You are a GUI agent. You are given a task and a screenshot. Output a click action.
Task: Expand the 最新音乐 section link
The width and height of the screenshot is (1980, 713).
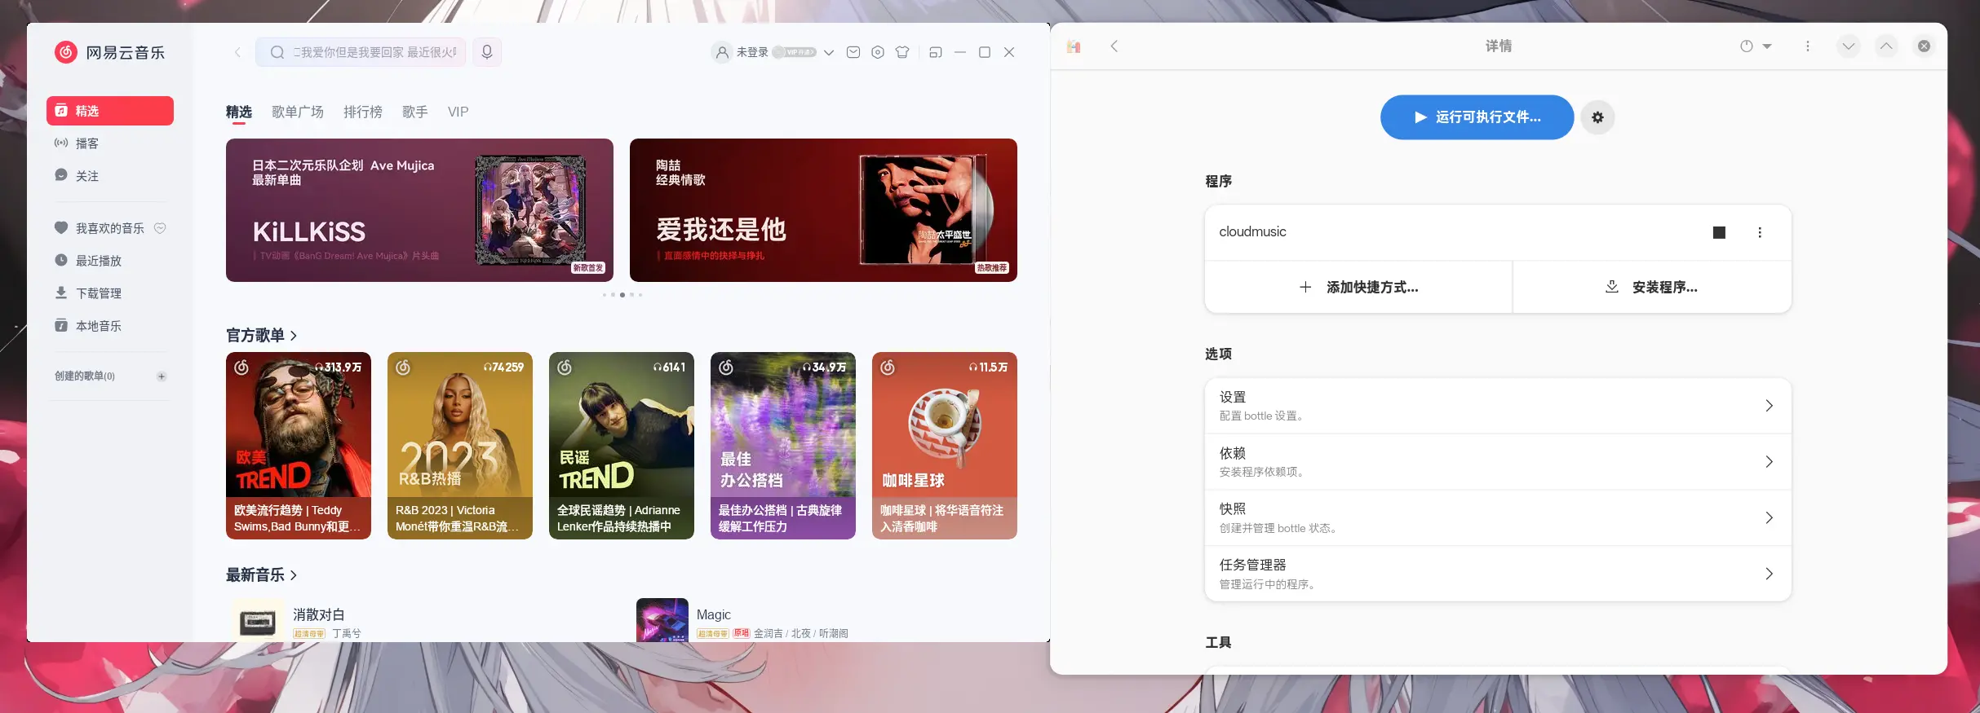262,574
